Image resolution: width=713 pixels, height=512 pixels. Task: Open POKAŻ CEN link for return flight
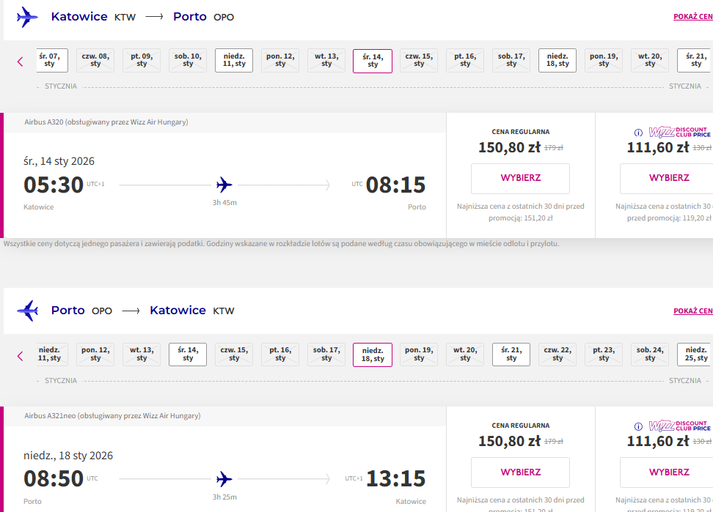(x=693, y=311)
